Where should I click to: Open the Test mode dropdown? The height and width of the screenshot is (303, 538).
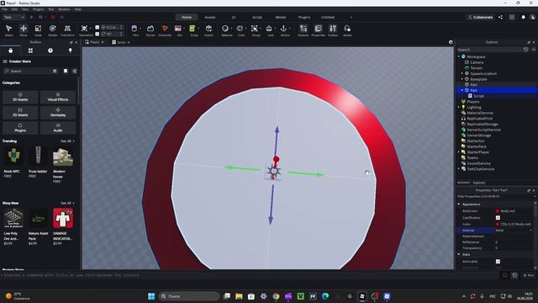coord(13,17)
